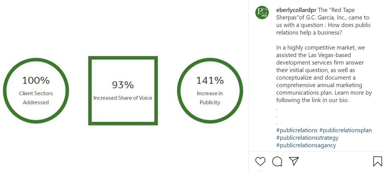Click the 141% Increase in Publicity circle
383x172 pixels.
tap(210, 91)
